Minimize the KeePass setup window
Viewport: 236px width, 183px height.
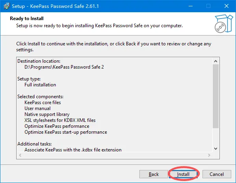coord(191,6)
